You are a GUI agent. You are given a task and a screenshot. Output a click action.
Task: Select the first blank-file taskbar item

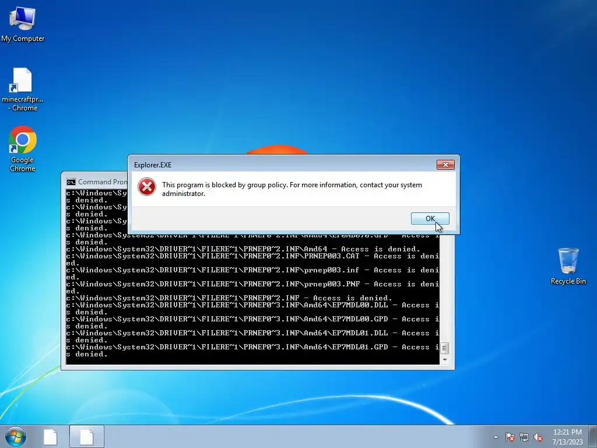[x=50, y=436]
